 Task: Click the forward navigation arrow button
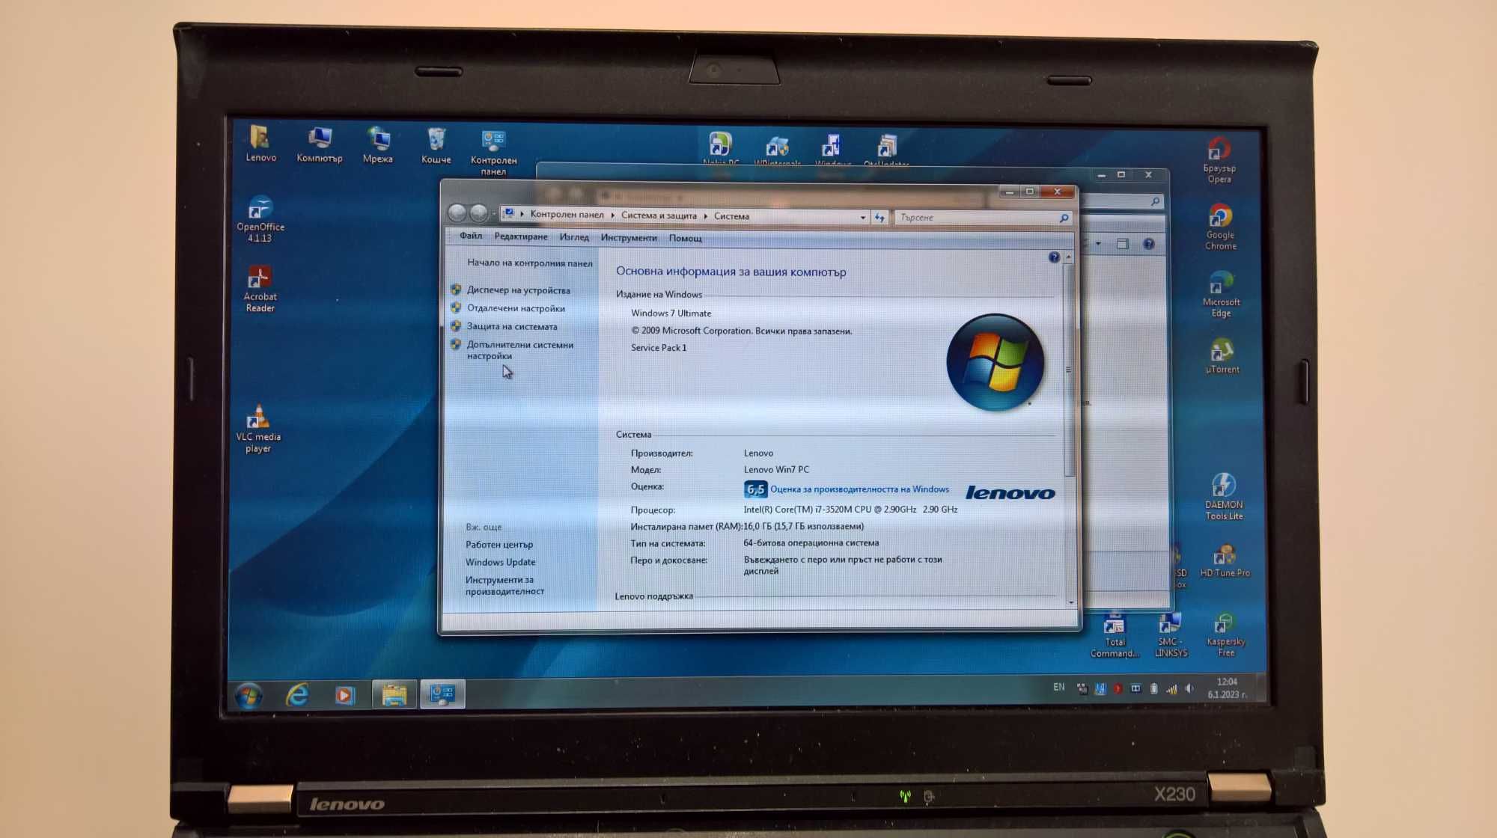479,213
